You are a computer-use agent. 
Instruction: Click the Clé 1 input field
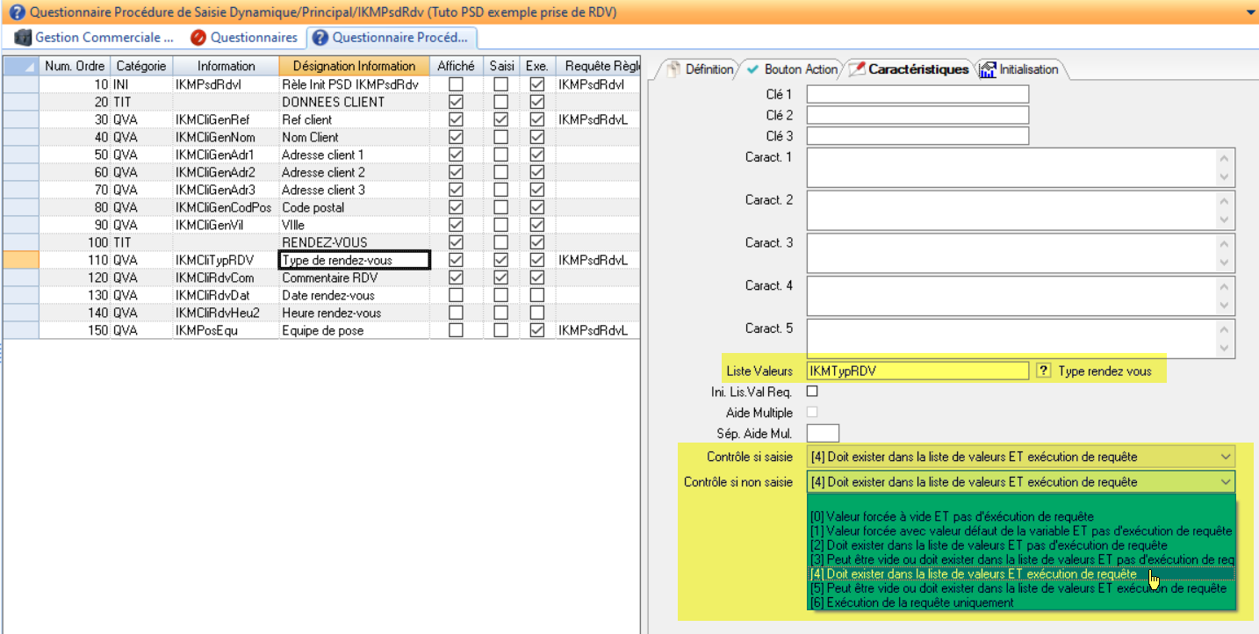(x=917, y=94)
